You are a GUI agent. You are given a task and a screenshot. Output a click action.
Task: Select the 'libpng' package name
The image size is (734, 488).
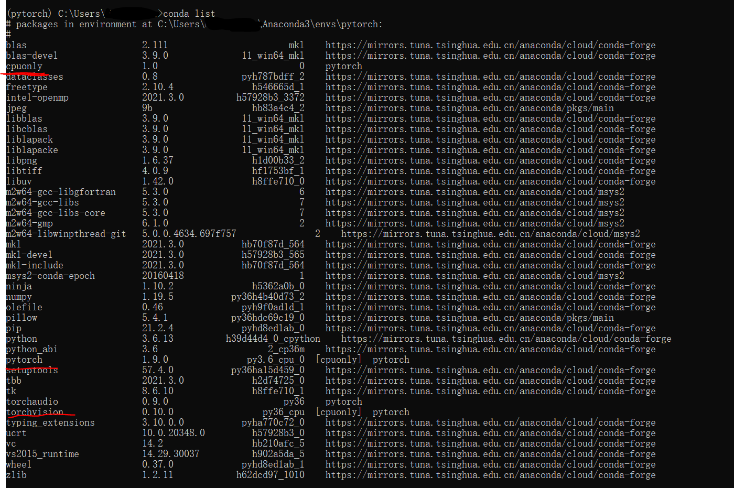[21, 160]
